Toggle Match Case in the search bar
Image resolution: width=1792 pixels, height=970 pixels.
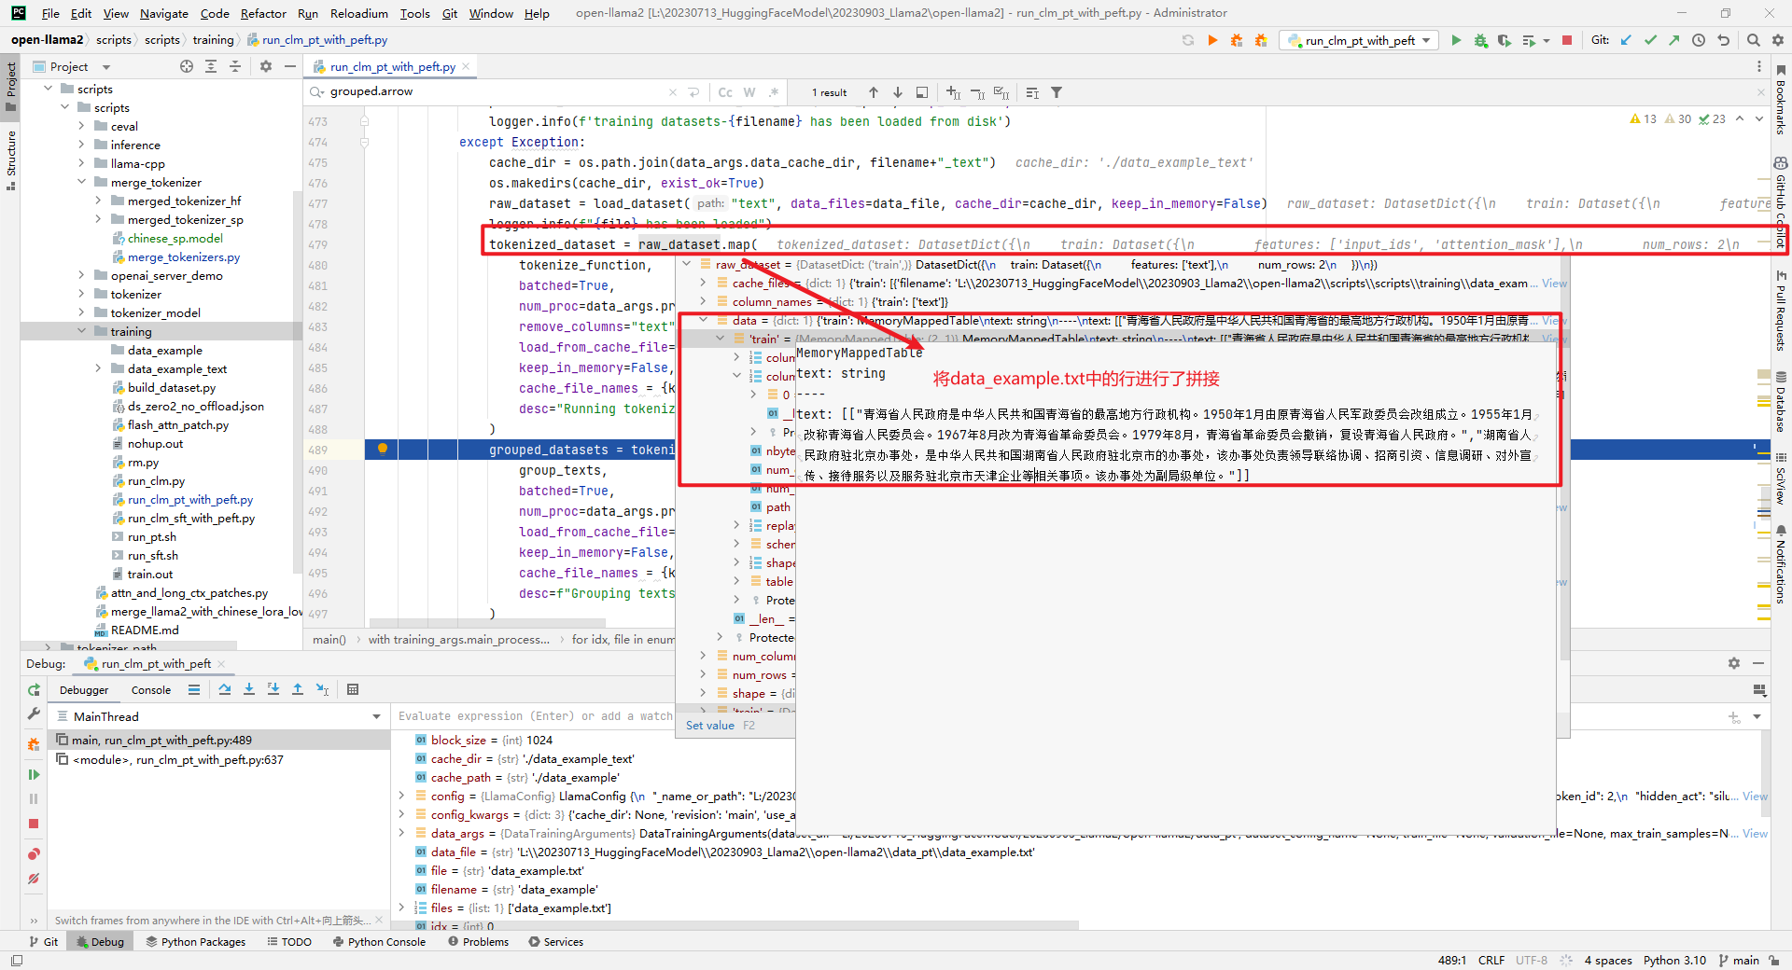click(x=725, y=92)
